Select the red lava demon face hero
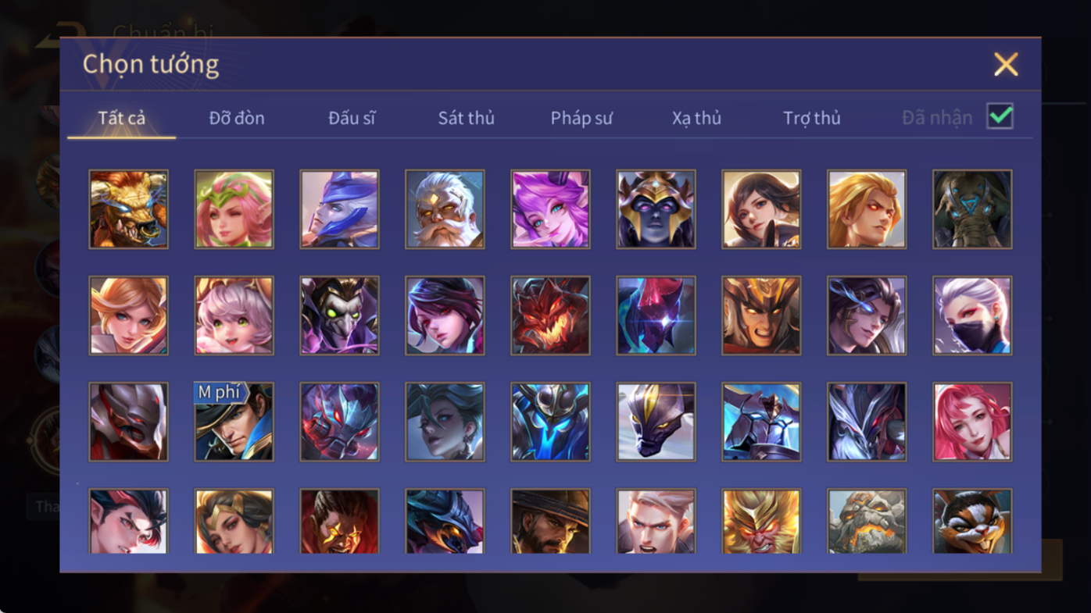 coord(550,315)
